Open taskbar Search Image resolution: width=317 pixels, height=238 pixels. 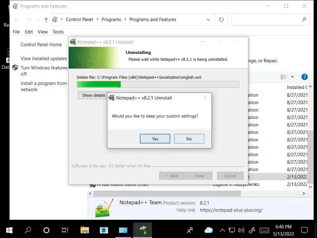click(28, 230)
